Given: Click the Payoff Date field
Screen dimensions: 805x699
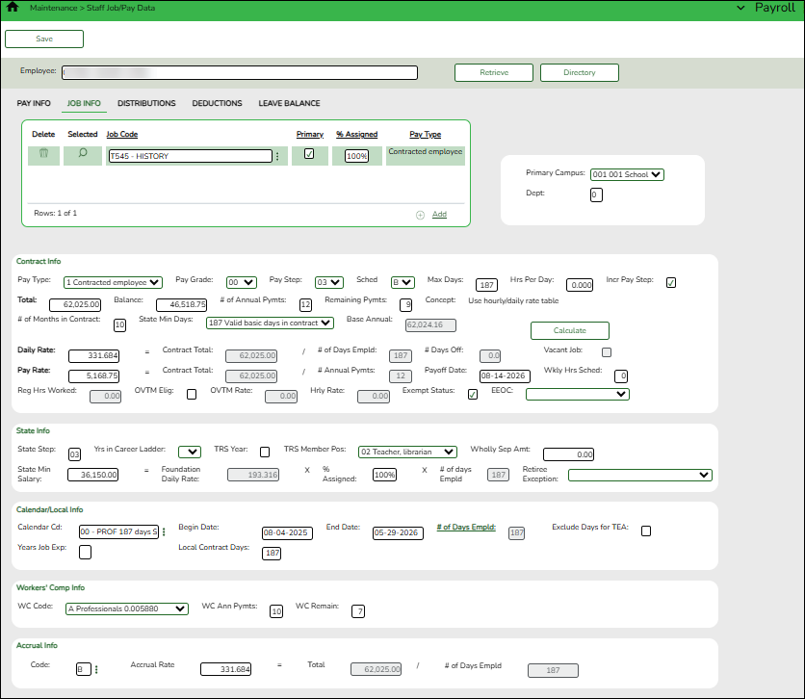Looking at the screenshot, I should [505, 376].
